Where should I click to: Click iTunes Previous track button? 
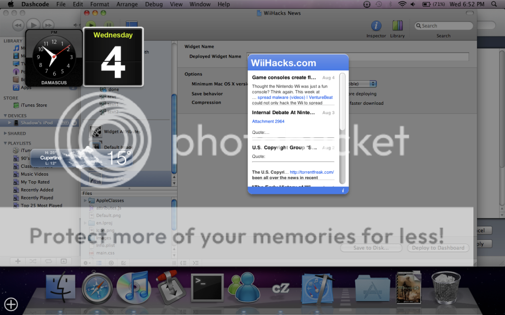pos(18,25)
